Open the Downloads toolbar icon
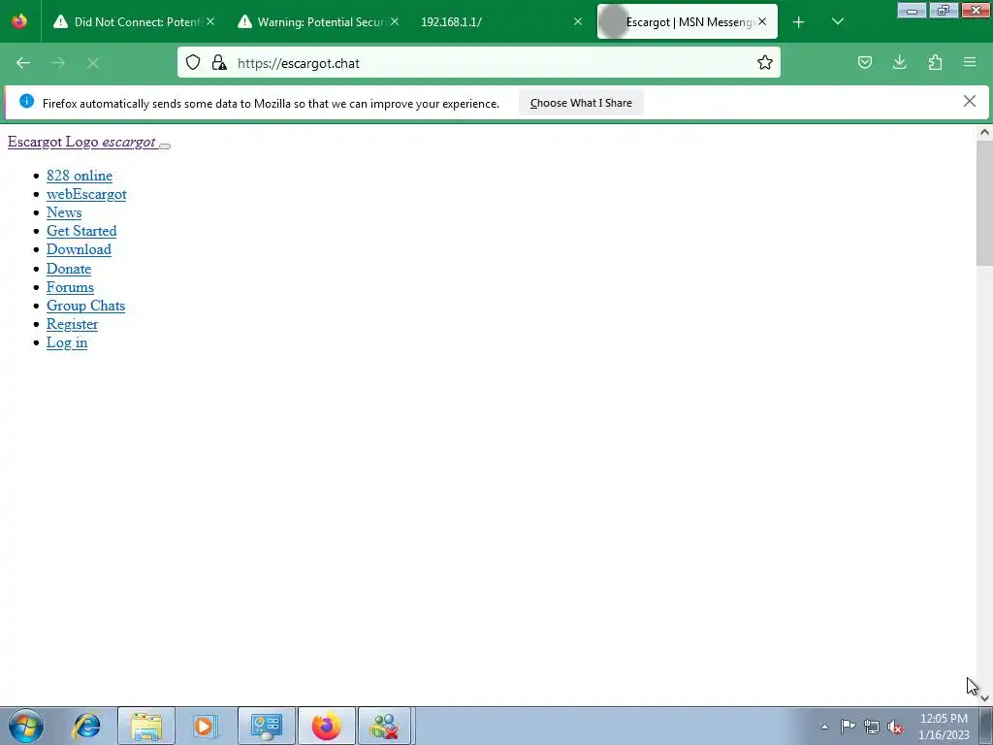 tap(899, 62)
